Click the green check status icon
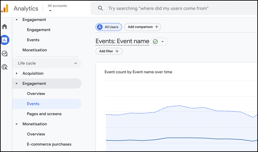The image size is (258, 152). (155, 42)
